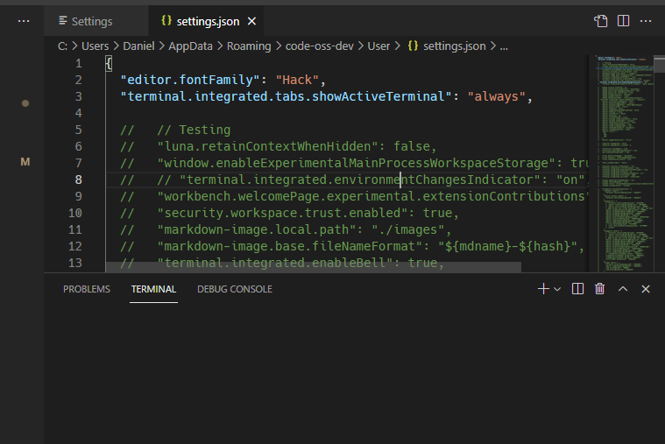Click line number 2 in gutter
665x444 pixels.
click(x=79, y=80)
